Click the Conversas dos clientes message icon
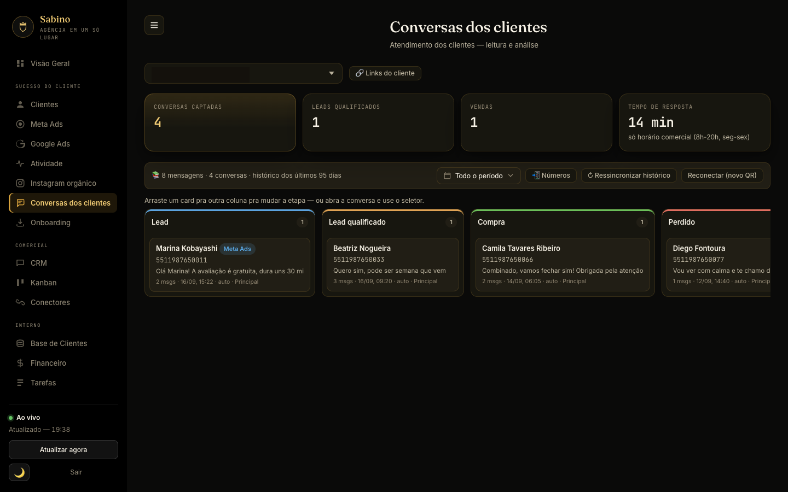This screenshot has height=492, width=788. (x=20, y=203)
